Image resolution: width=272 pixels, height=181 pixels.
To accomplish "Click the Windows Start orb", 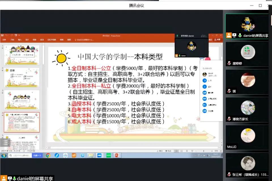I will (4, 155).
